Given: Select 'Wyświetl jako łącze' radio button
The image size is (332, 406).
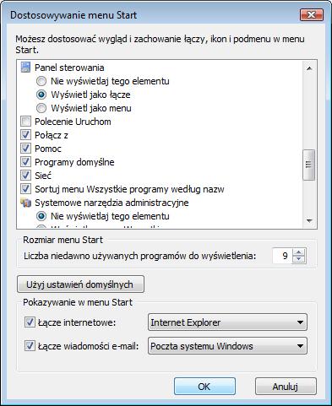Looking at the screenshot, I should click(41, 95).
